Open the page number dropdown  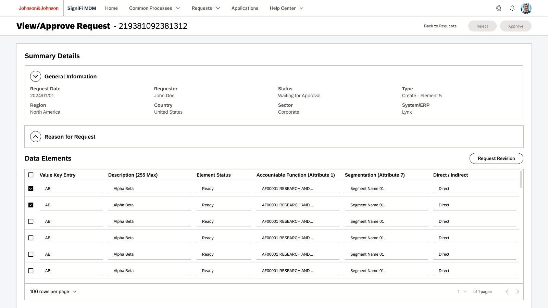coord(462,292)
